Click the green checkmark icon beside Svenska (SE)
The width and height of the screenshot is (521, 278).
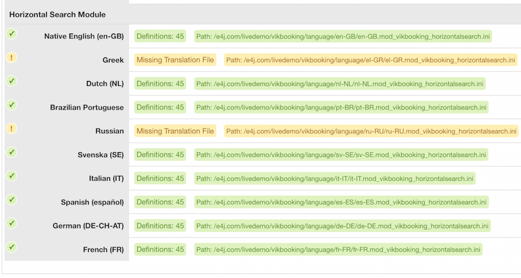point(12,152)
